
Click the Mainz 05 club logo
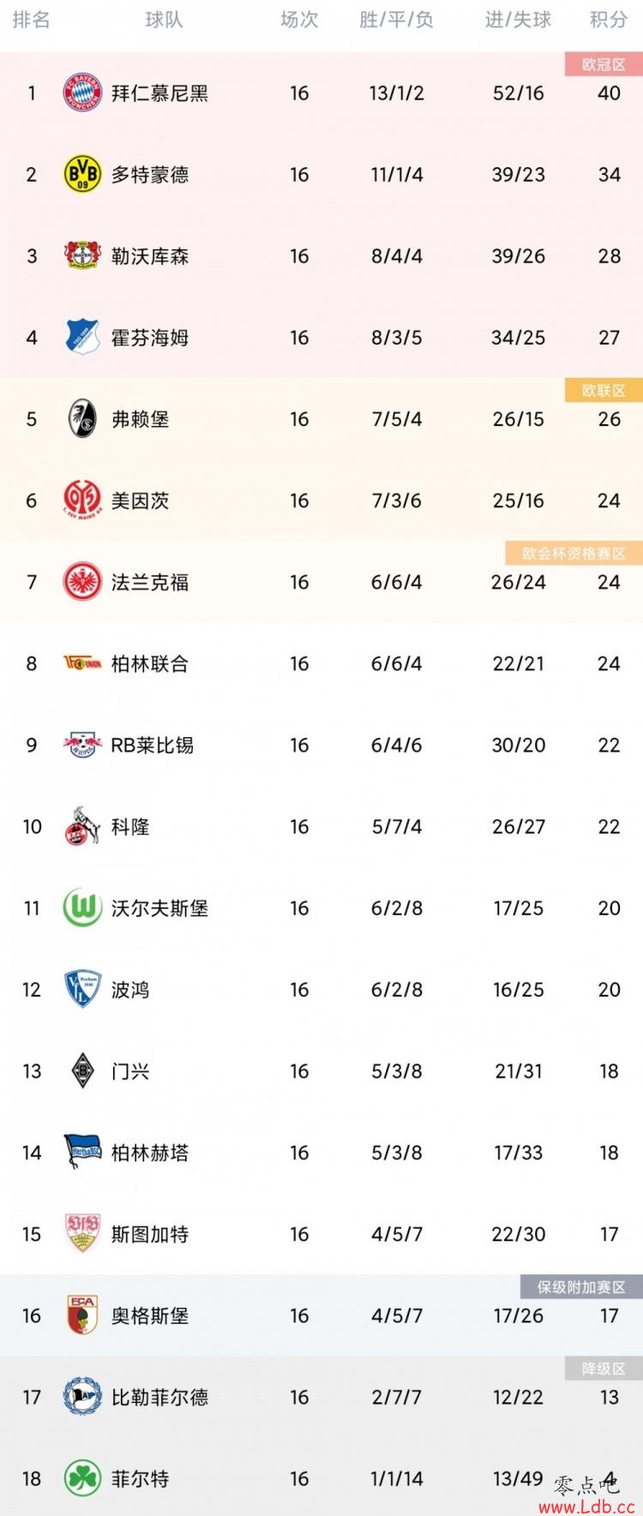click(x=82, y=500)
